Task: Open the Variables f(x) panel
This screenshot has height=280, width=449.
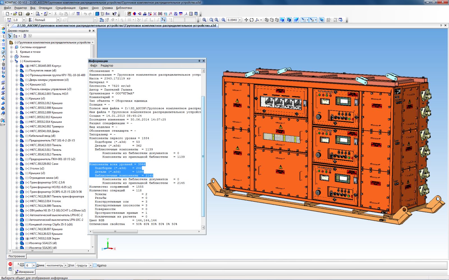Action: click(108, 14)
